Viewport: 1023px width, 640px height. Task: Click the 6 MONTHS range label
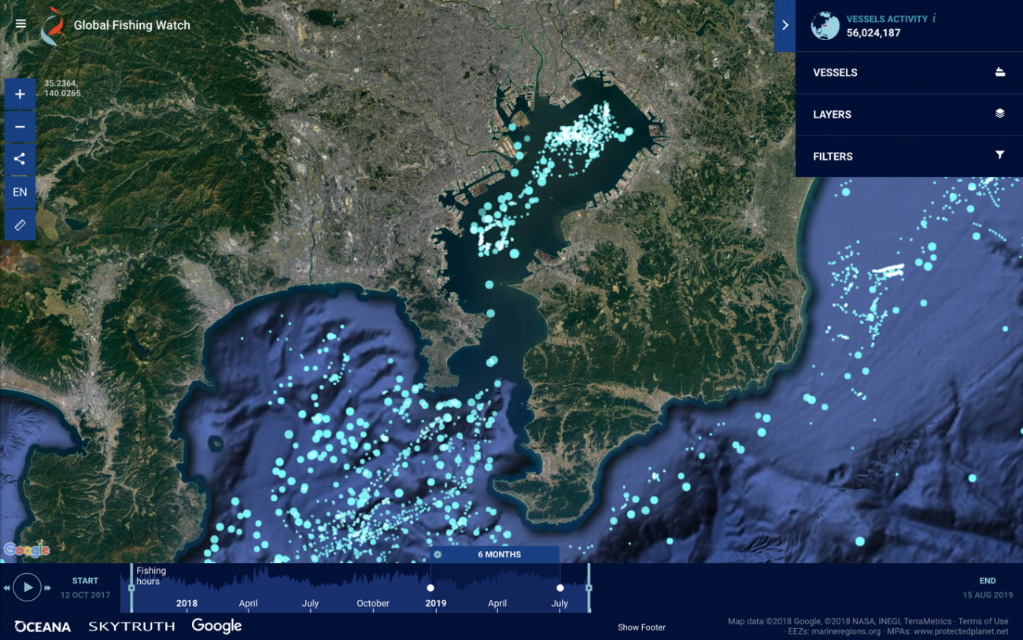pyautogui.click(x=500, y=554)
